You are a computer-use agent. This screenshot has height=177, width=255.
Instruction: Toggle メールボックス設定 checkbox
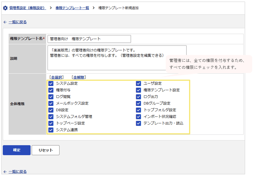coord(51,103)
